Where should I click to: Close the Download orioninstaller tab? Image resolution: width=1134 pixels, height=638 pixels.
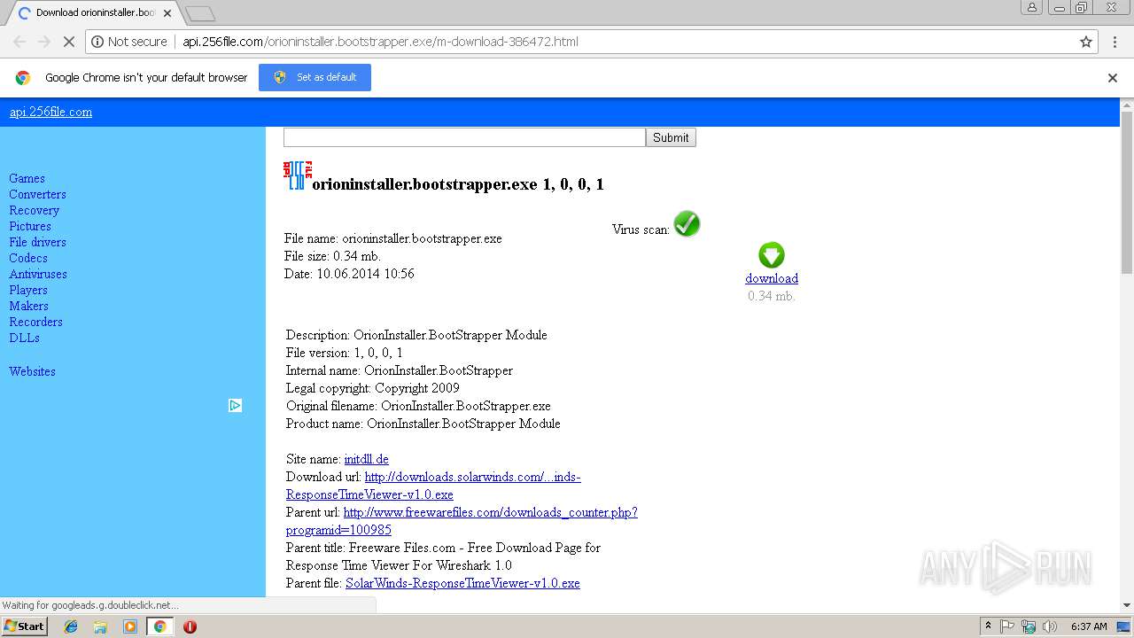(167, 13)
